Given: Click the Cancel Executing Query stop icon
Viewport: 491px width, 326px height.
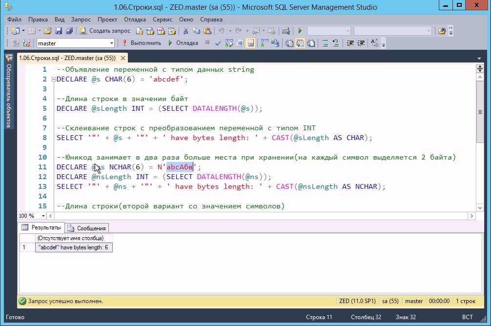Looking at the screenshot, I should click(x=207, y=42).
